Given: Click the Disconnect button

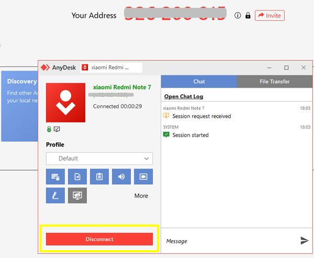Looking at the screenshot, I should coord(99,239).
